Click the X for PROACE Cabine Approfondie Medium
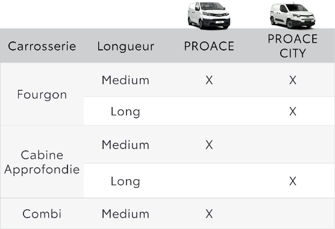The image size is (335, 229). pos(209,145)
